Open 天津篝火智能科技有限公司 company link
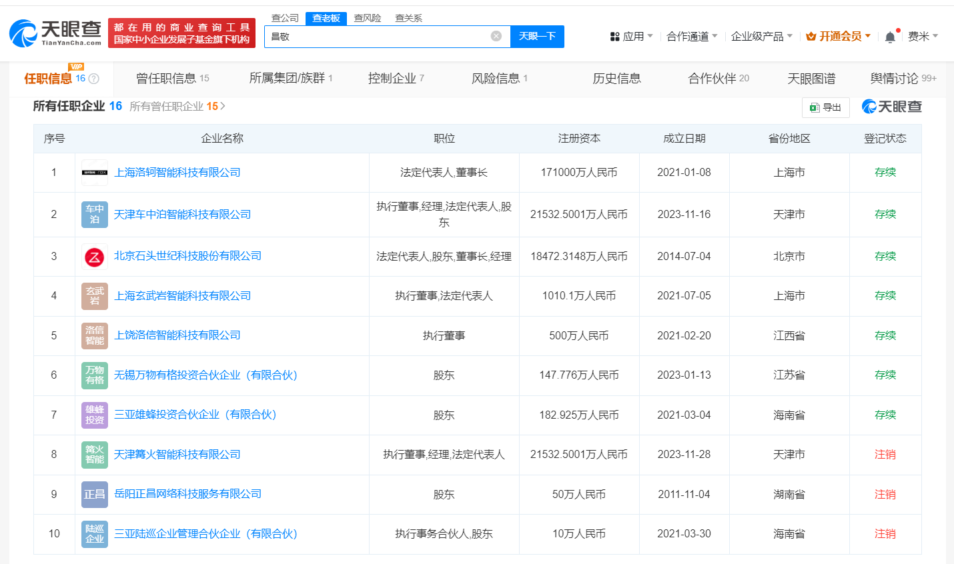Screen dimensions: 954x564 pyautogui.click(x=177, y=455)
